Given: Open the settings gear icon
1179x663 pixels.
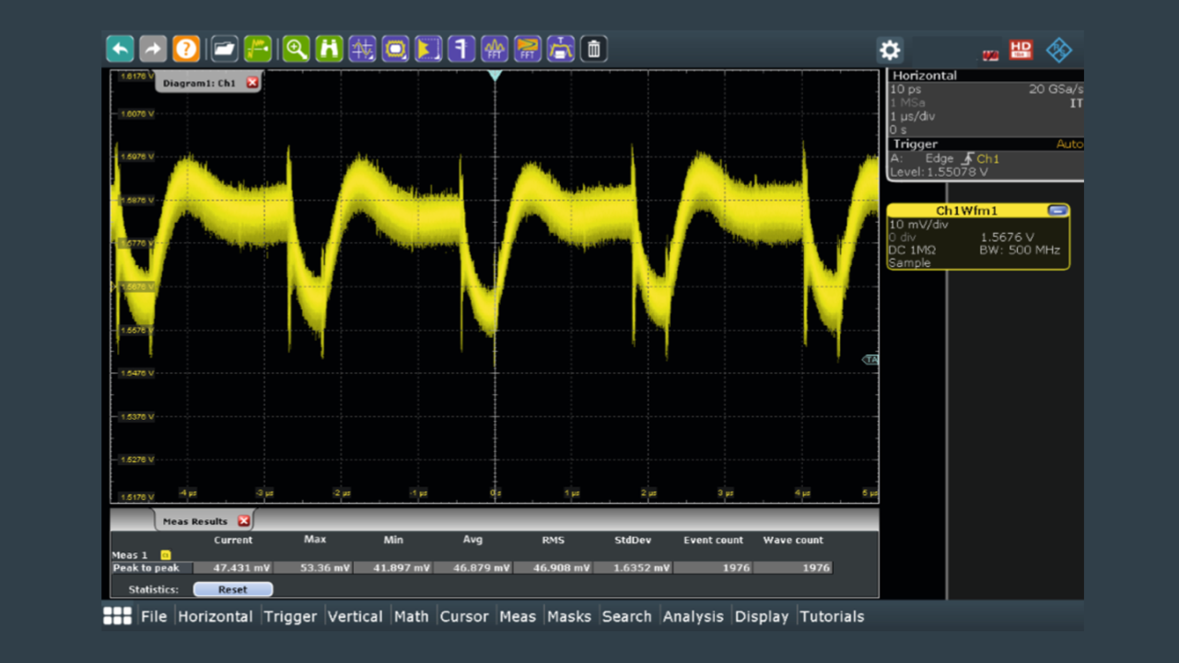Looking at the screenshot, I should [890, 50].
